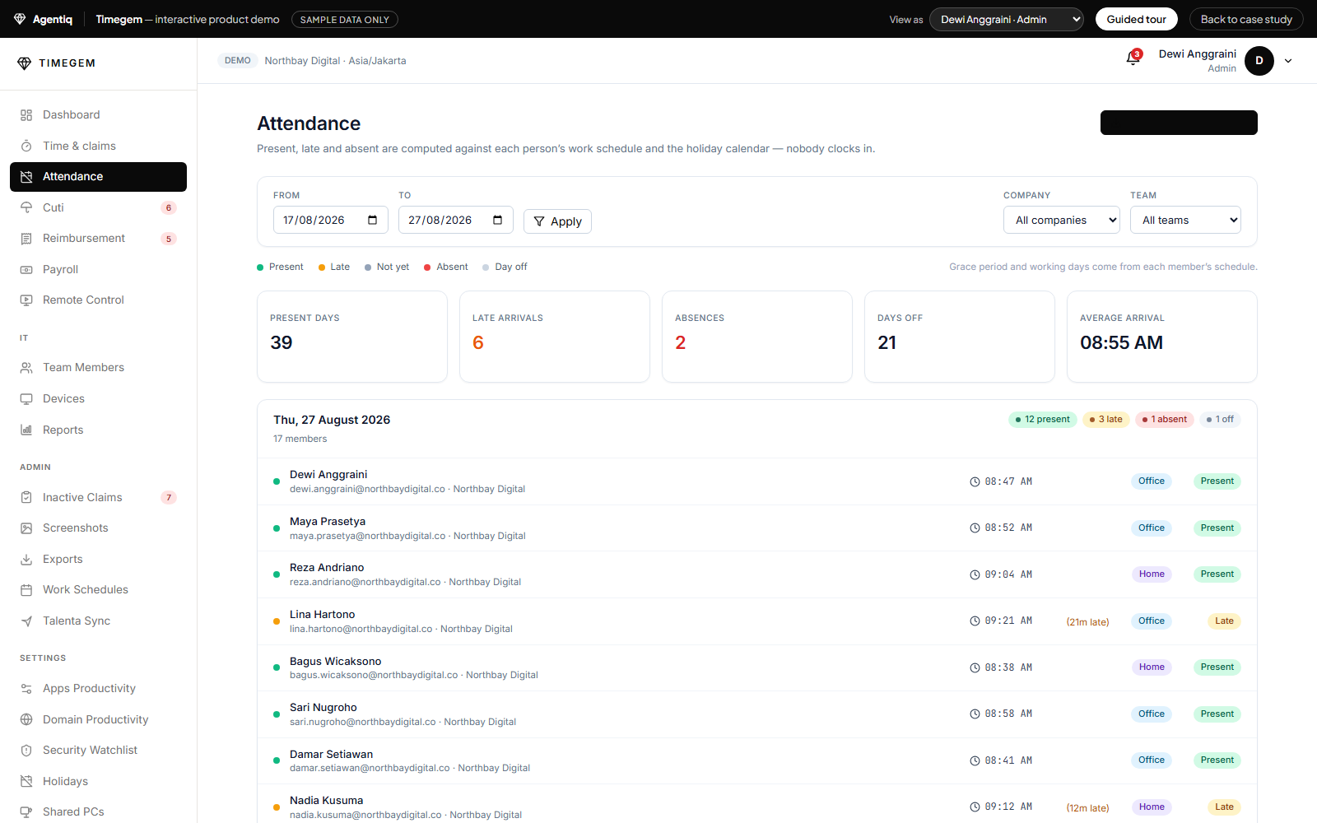Image resolution: width=1317 pixels, height=823 pixels.
Task: Click the '3 late' summary badge
Action: coord(1105,419)
